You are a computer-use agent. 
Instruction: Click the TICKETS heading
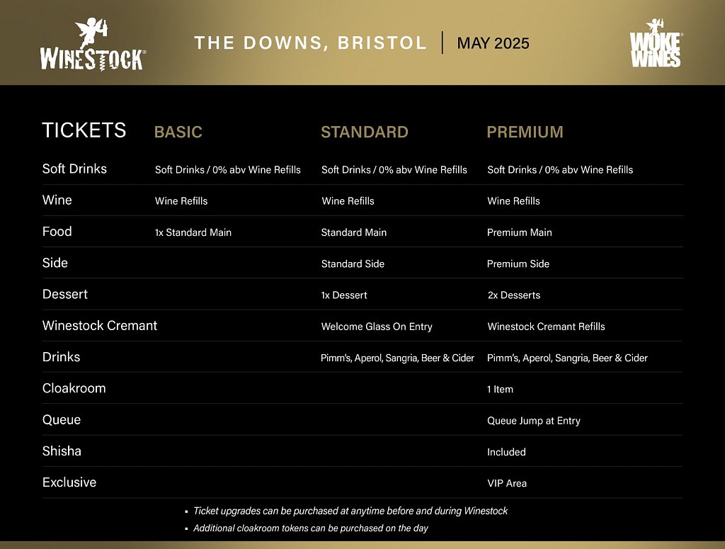pyautogui.click(x=84, y=130)
